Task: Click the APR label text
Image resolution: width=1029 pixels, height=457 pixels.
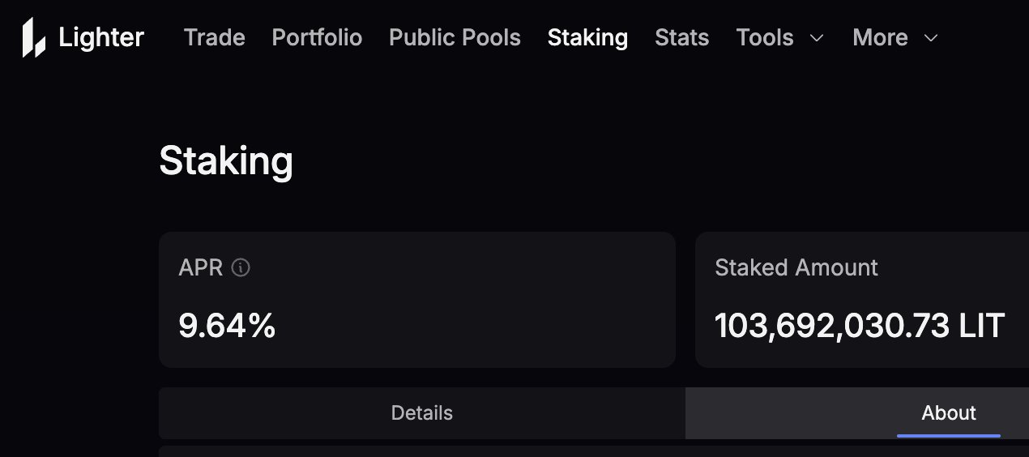Action: click(x=200, y=267)
